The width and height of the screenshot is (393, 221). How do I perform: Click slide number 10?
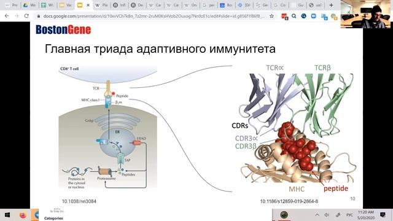pos(352,199)
